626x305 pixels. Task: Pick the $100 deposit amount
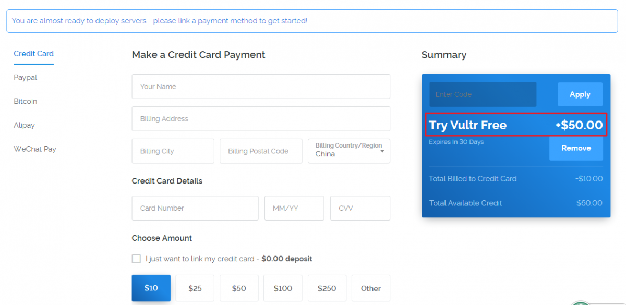point(283,288)
